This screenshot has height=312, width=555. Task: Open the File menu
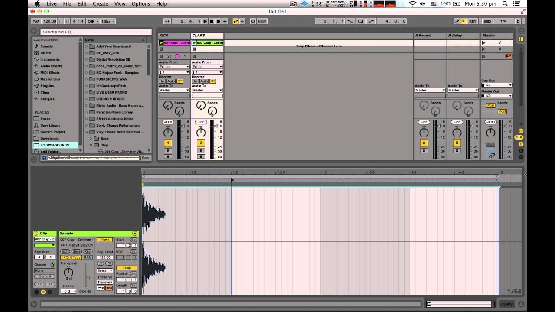[x=67, y=4]
